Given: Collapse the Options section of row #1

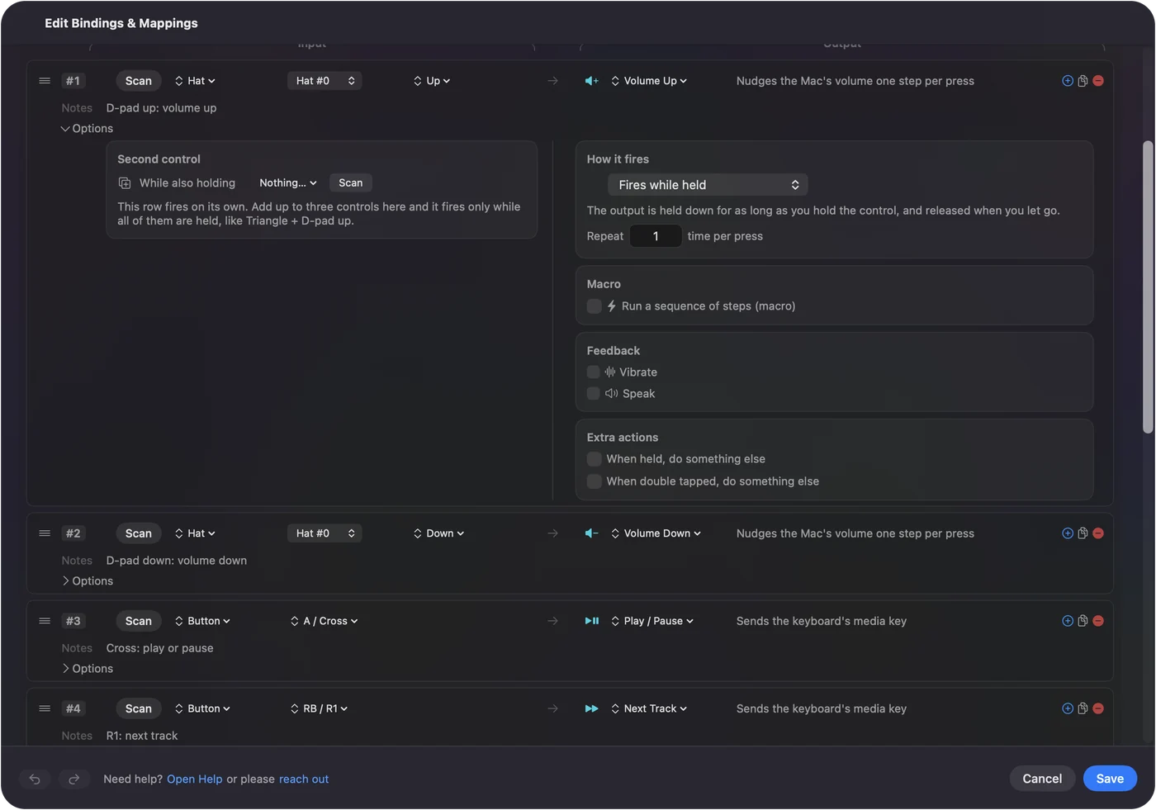Looking at the screenshot, I should 87,129.
